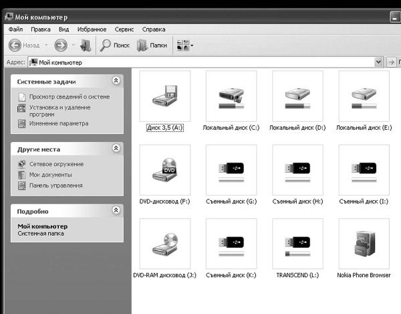The width and height of the screenshot is (401, 314).
Task: Click Просмотр сведений о системе link
Action: [69, 97]
